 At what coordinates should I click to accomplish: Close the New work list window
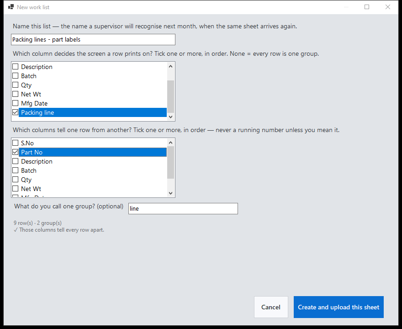(388, 7)
